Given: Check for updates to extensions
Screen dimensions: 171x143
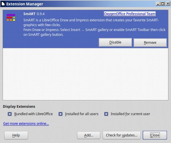Looking at the screenshot, I should 122,135.
